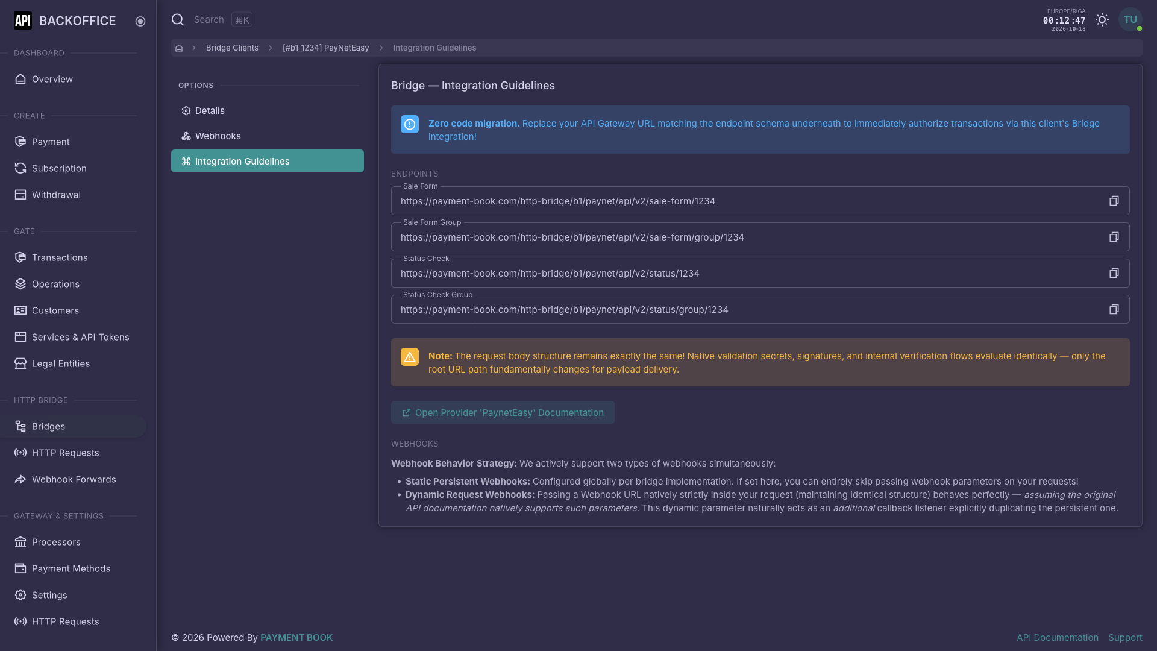Toggle the sidebar collapse circle icon
This screenshot has height=651, width=1157.
(x=140, y=21)
